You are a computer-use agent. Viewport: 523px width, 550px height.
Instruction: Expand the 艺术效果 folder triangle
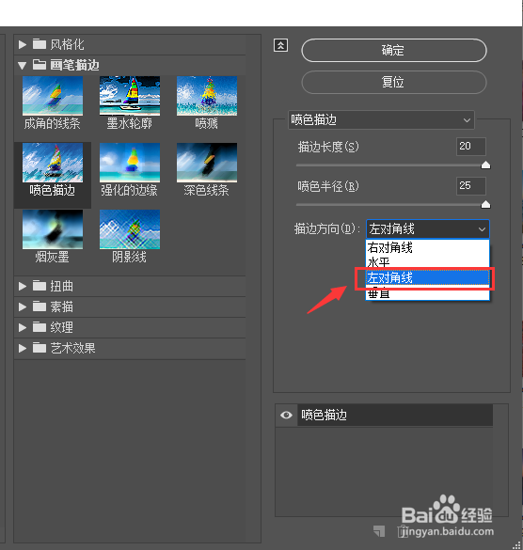point(23,348)
